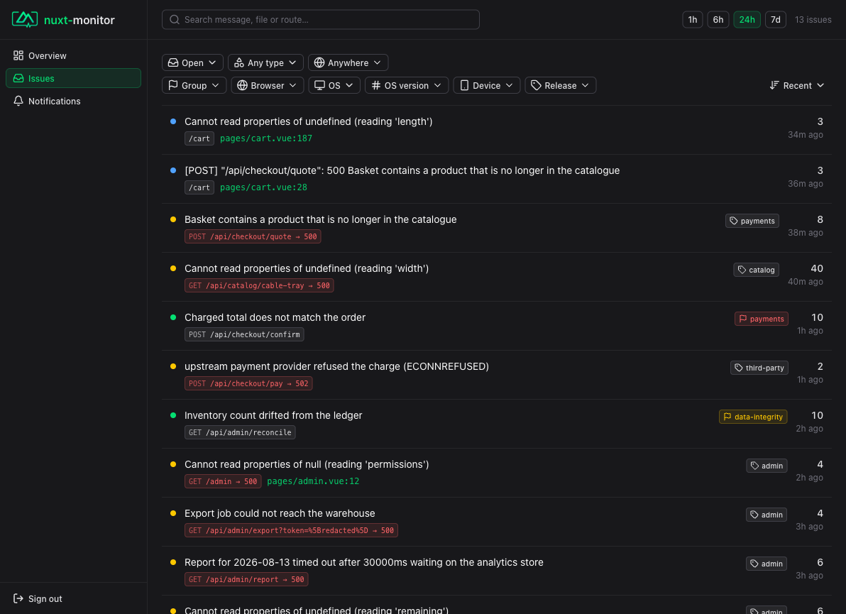Click the tag icon in the catalog label
Image resolution: width=846 pixels, height=614 pixels.
tap(742, 270)
